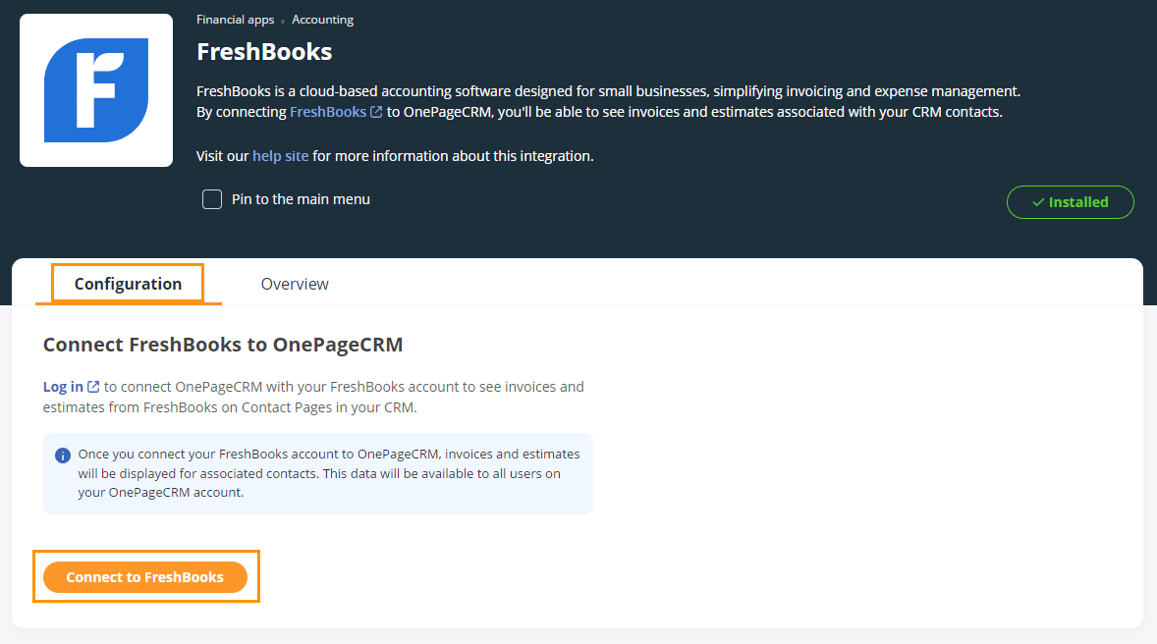Screen dimensions: 1157x644
Task: Click the Connect FreshBooks to OnePageCRM heading
Action: 223,345
